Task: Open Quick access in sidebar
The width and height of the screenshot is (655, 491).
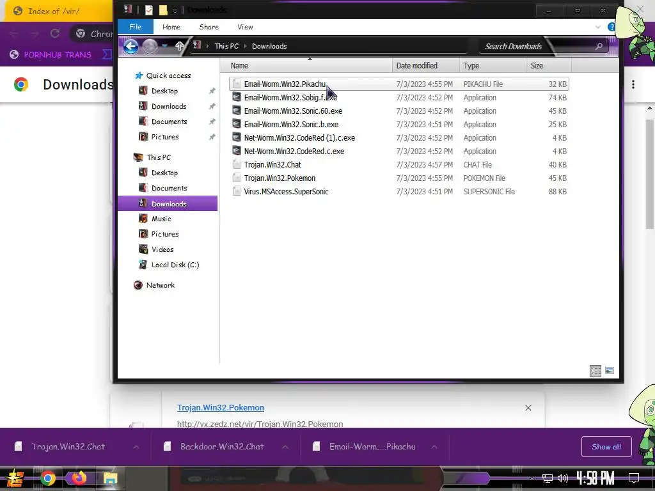Action: [x=163, y=75]
